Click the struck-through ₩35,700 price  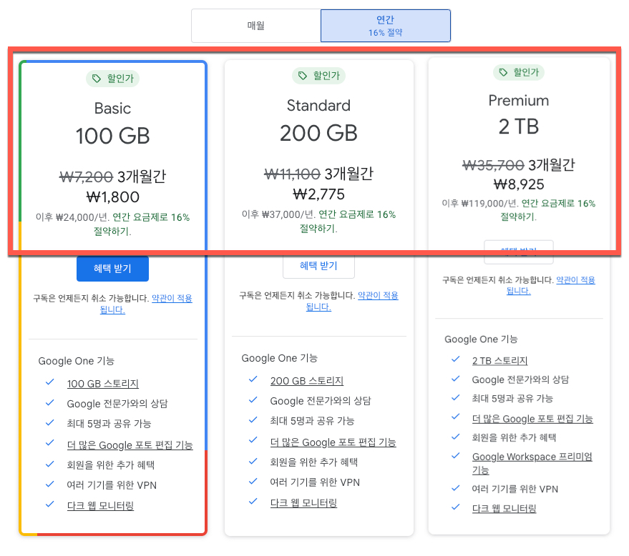(493, 164)
